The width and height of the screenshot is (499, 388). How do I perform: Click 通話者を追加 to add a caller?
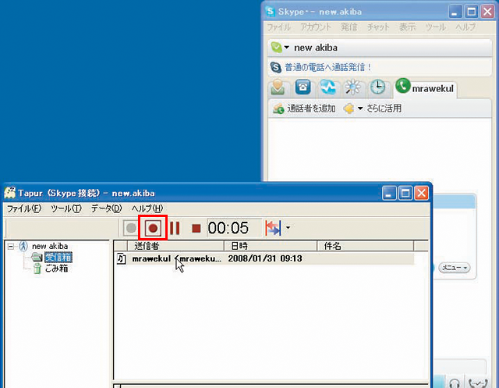click(x=304, y=109)
